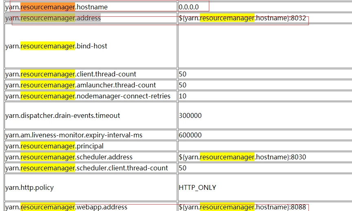Select yarn.resourcemanager.scheduler.client.thread-count property

tap(86, 168)
